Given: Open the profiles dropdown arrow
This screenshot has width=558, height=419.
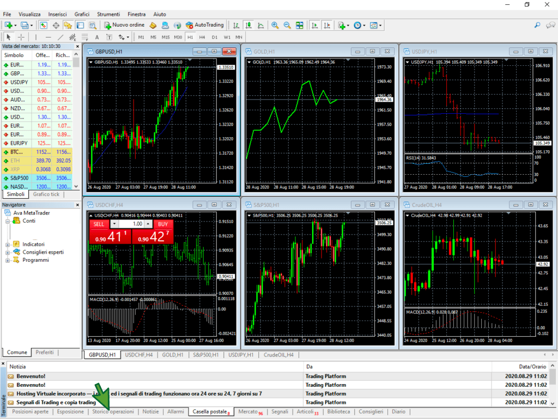Looking at the screenshot, I should pyautogui.click(x=31, y=26).
